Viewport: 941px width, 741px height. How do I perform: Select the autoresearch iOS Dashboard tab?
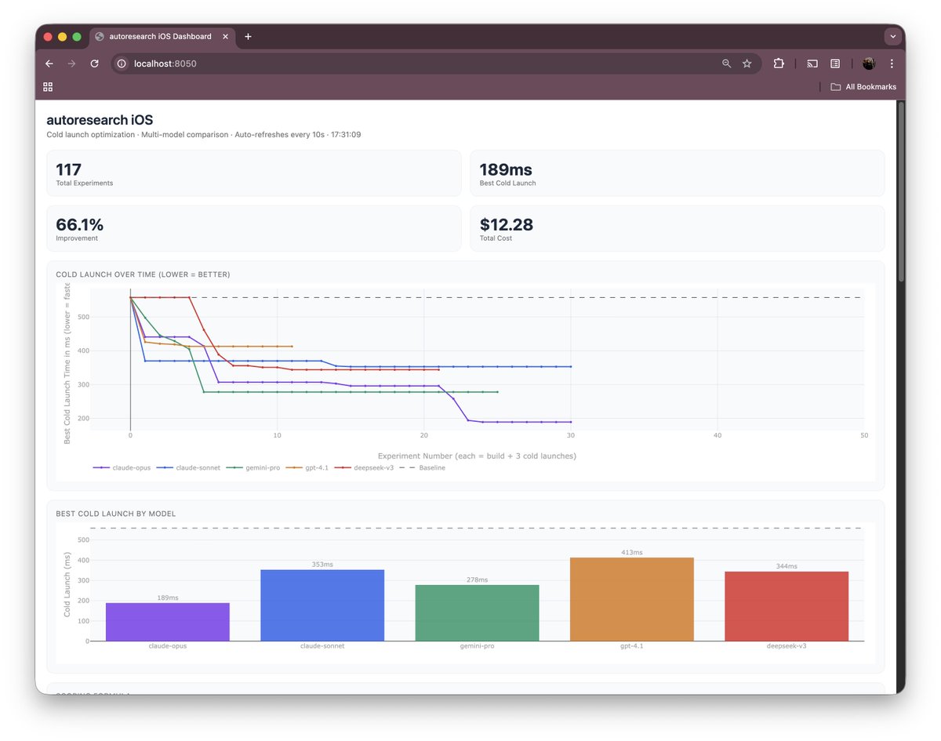point(161,37)
